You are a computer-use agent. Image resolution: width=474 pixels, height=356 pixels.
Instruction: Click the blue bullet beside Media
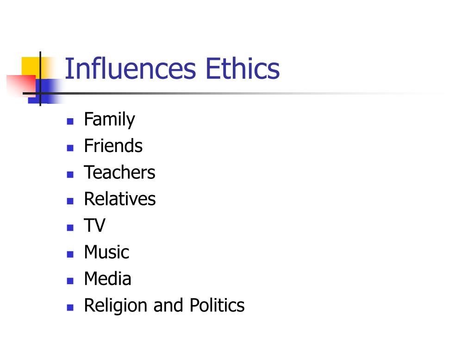pos(70,281)
